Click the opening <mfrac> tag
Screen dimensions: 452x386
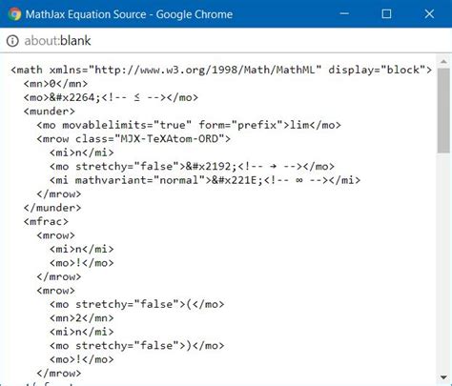tap(46, 222)
